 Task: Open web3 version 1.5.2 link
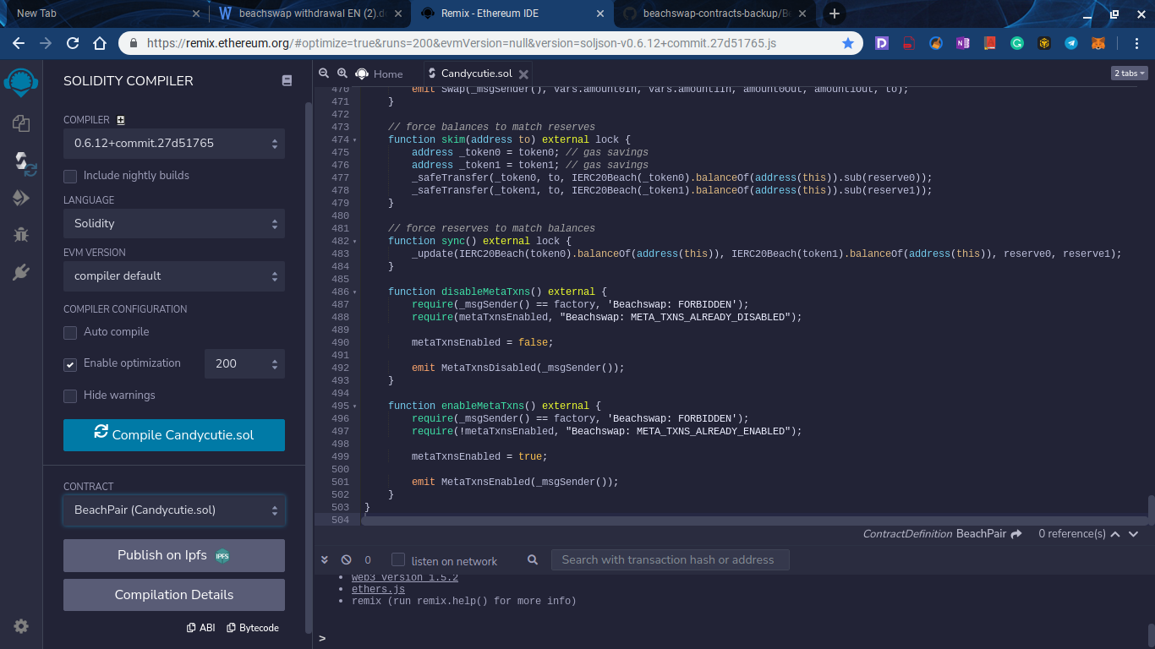pyautogui.click(x=404, y=578)
